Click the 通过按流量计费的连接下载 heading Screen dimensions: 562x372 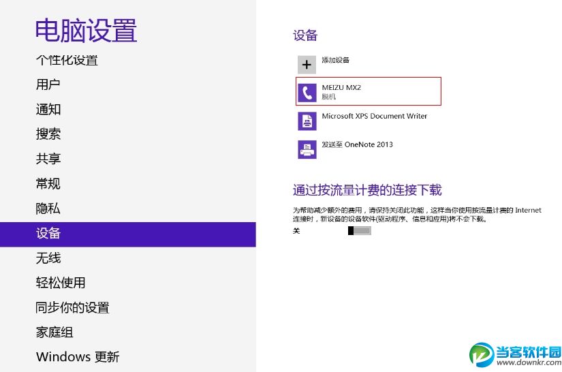tap(367, 190)
